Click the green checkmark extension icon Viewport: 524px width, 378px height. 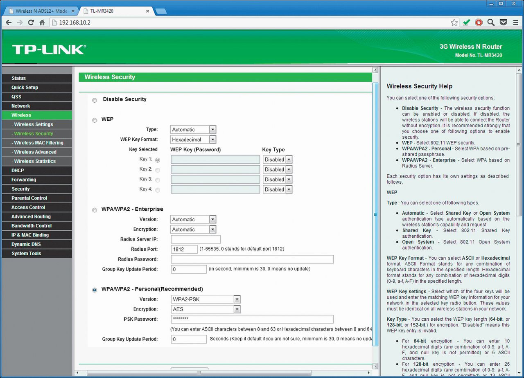pyautogui.click(x=466, y=22)
